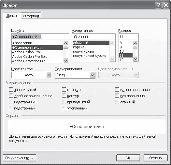Image resolution: width=171 pixels, height=165 pixels.
Task: Expand the Подчеркивание dropdown
Action: click(92, 75)
